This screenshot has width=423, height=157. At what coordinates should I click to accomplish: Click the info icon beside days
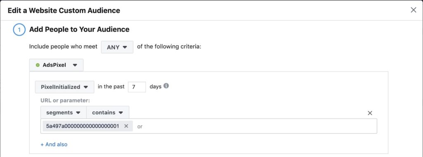(166, 86)
